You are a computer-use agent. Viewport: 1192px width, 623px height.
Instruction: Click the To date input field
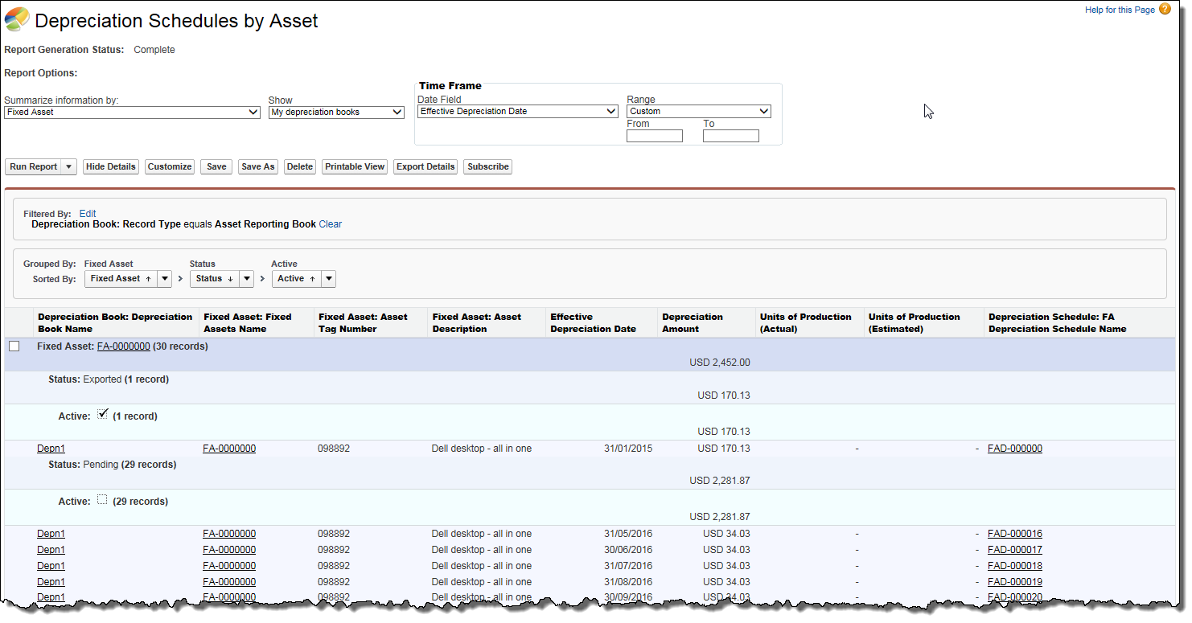(730, 137)
